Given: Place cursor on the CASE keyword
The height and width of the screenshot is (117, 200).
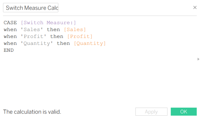Looking at the screenshot, I should (x=10, y=22).
